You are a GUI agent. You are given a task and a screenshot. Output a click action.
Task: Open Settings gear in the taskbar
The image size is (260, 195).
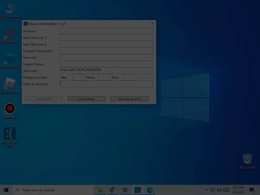coord(125,190)
